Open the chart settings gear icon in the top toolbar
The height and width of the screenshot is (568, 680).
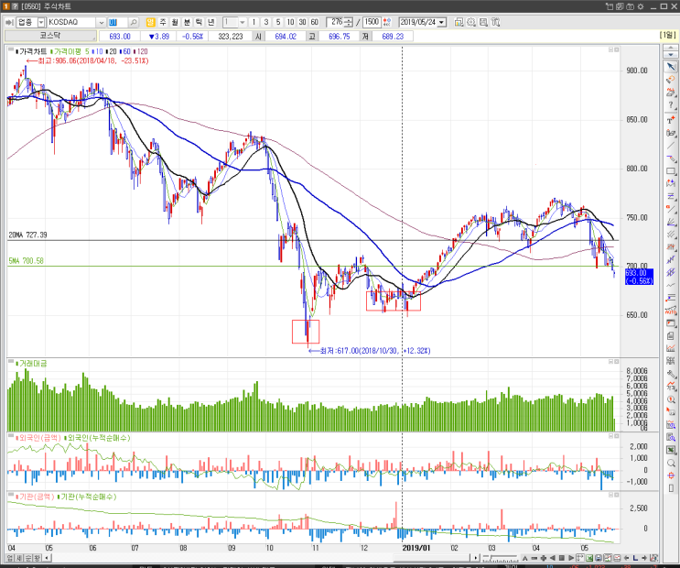[x=471, y=22]
